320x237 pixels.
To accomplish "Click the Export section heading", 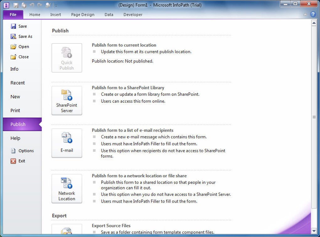I will click(x=59, y=216).
